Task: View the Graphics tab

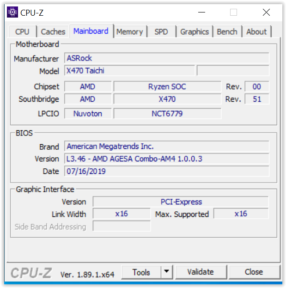Action: tap(195, 31)
